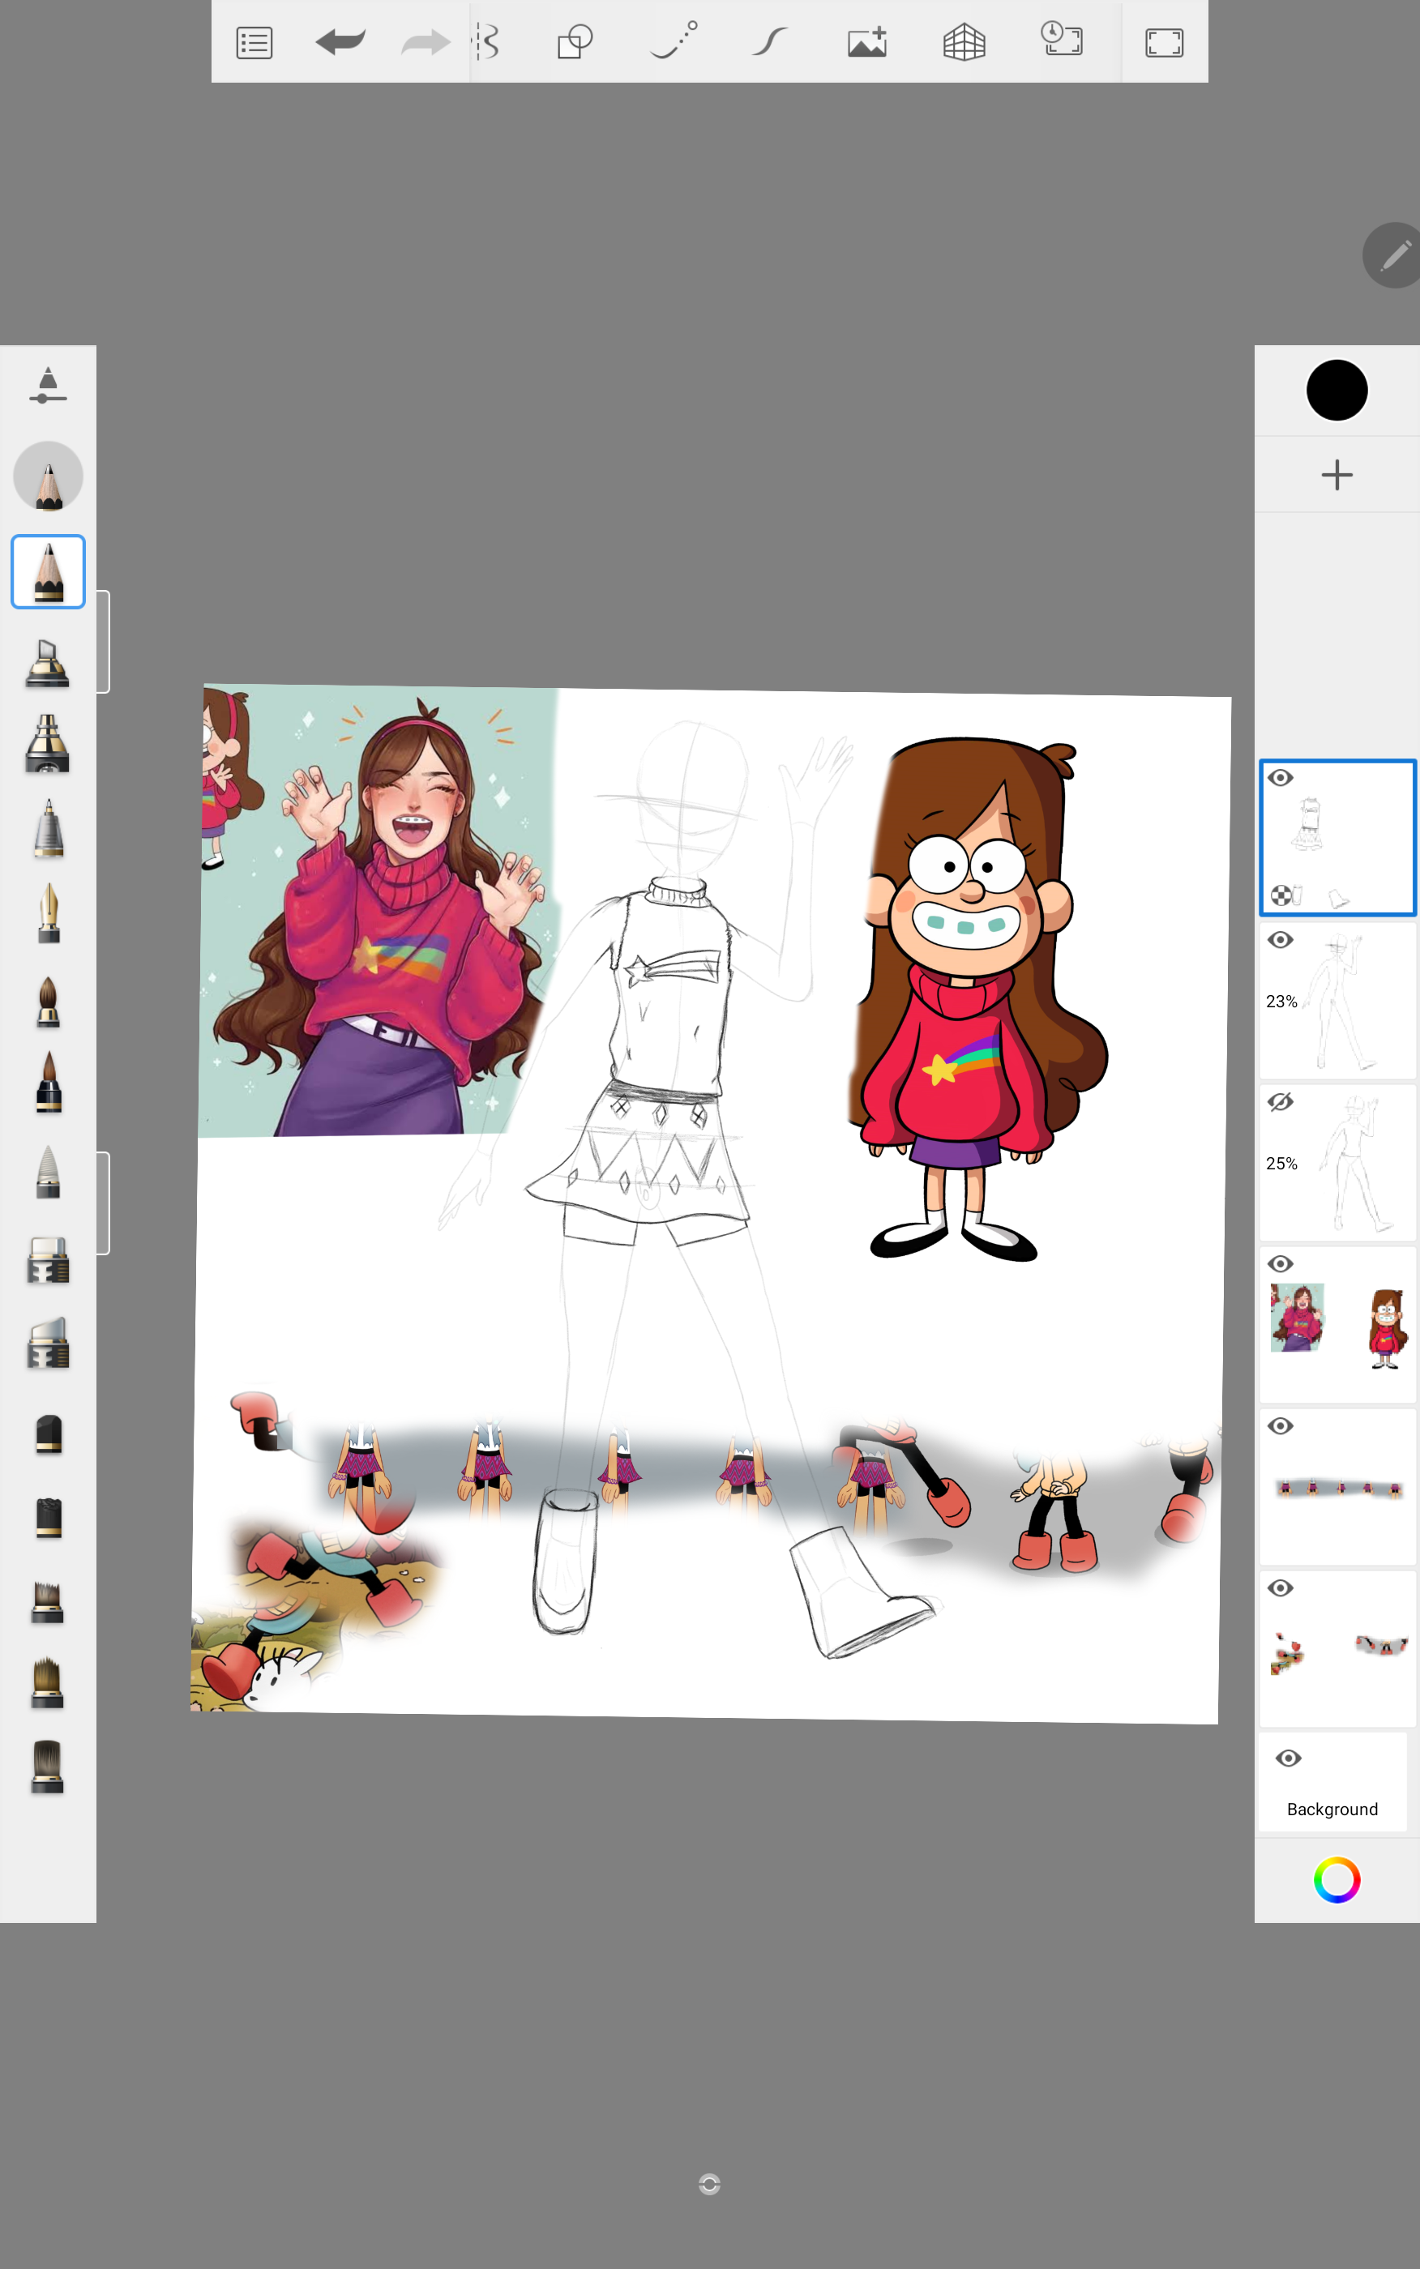
Task: Select the ink nib pen brush
Action: 48,912
